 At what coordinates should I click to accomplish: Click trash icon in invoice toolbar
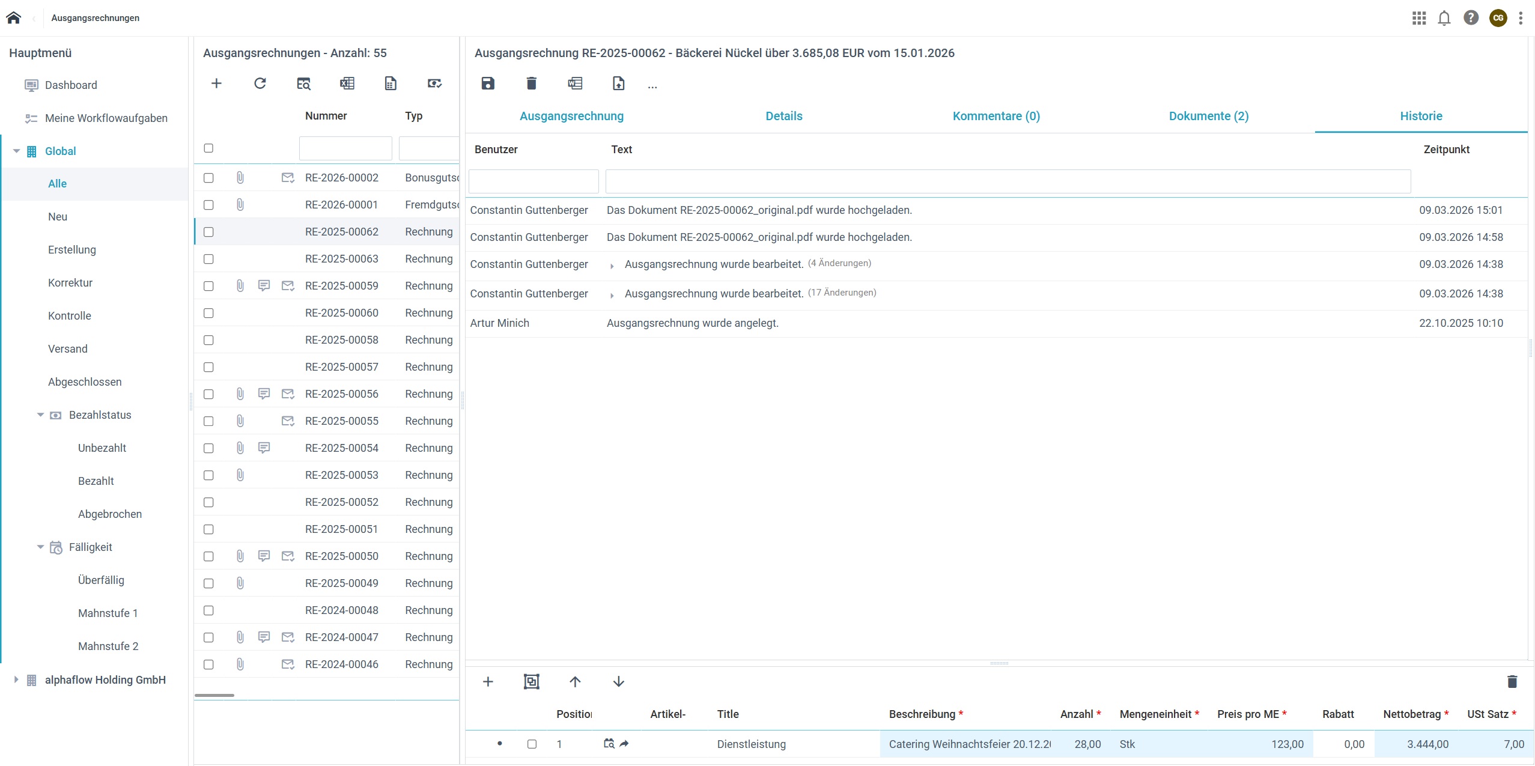pos(531,84)
